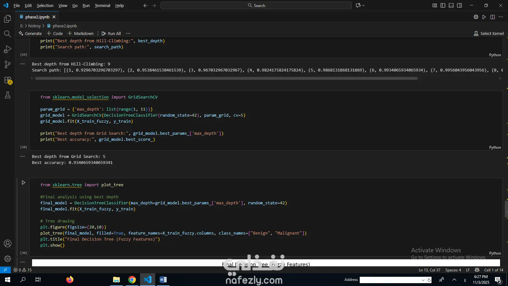Toggle the bottom panel layout button

coord(451,5)
